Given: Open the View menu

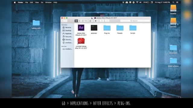Looking at the screenshot, I should [37, 2].
